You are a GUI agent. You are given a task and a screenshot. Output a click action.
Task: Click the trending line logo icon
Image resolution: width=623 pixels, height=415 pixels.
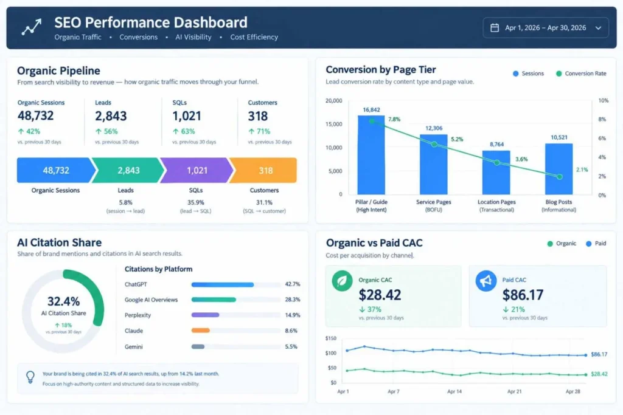click(x=32, y=27)
